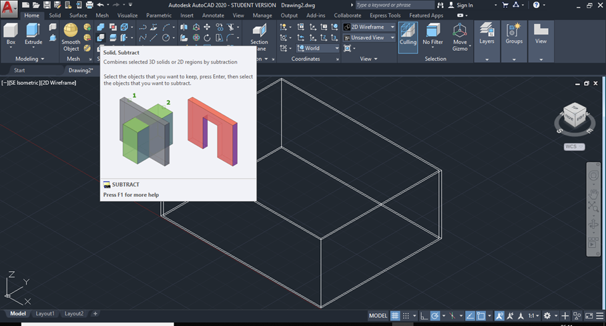Click the keyword search field
Viewport: 606px width, 326px height.
click(x=394, y=5)
